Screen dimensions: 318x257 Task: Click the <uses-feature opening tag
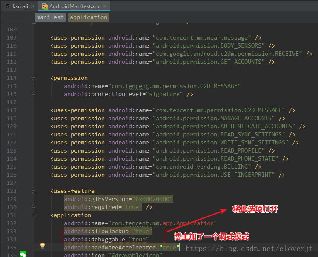pyautogui.click(x=72, y=191)
